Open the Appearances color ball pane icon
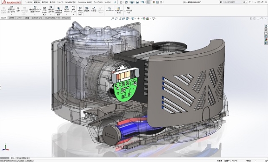Image resolution: width=268 pixels, height=162 pixels. pyautogui.click(x=266, y=40)
